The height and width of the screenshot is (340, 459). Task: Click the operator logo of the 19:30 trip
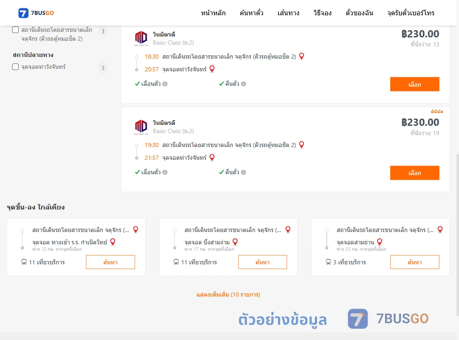pyautogui.click(x=141, y=127)
